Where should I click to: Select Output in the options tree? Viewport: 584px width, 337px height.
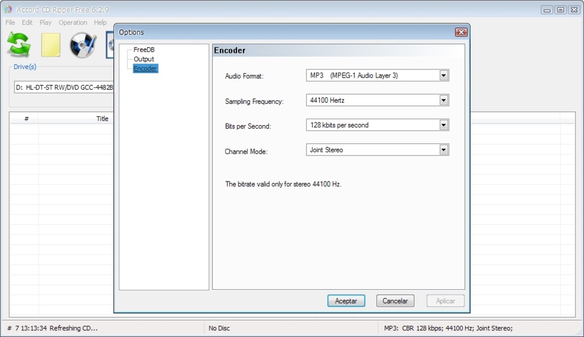(144, 59)
